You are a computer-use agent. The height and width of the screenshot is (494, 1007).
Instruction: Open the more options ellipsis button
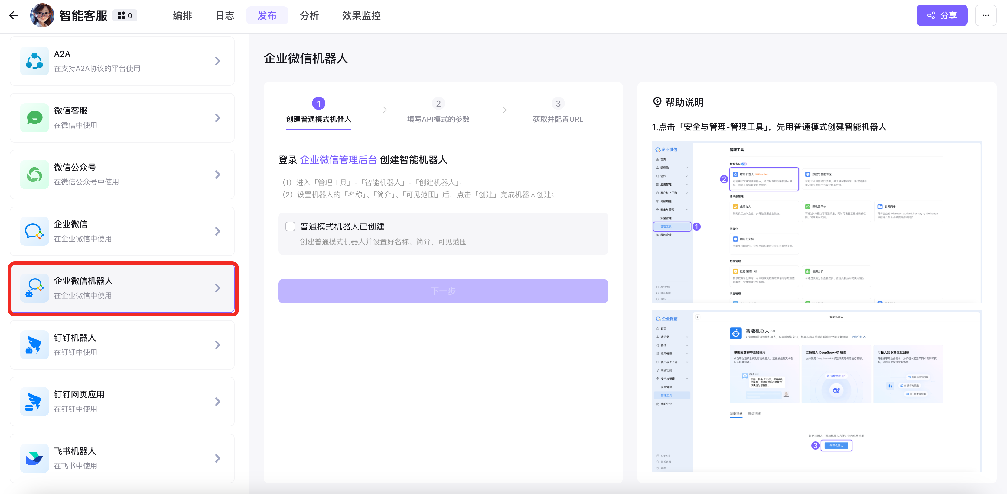(x=986, y=16)
